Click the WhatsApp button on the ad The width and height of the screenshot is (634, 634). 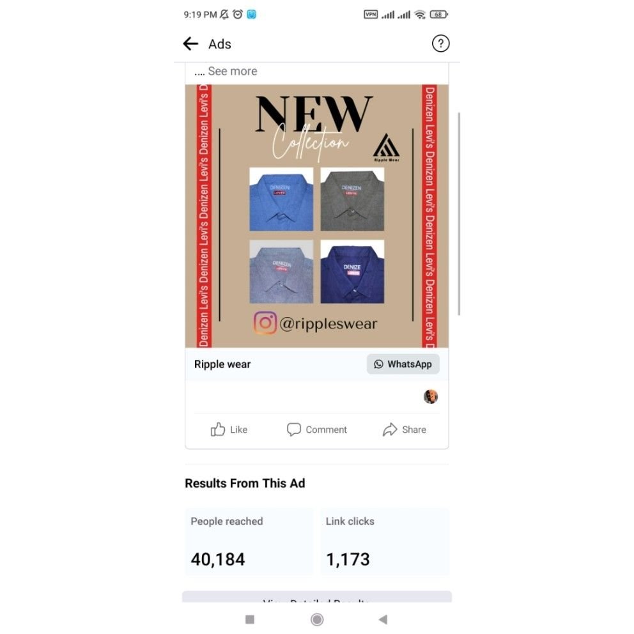[x=403, y=364]
